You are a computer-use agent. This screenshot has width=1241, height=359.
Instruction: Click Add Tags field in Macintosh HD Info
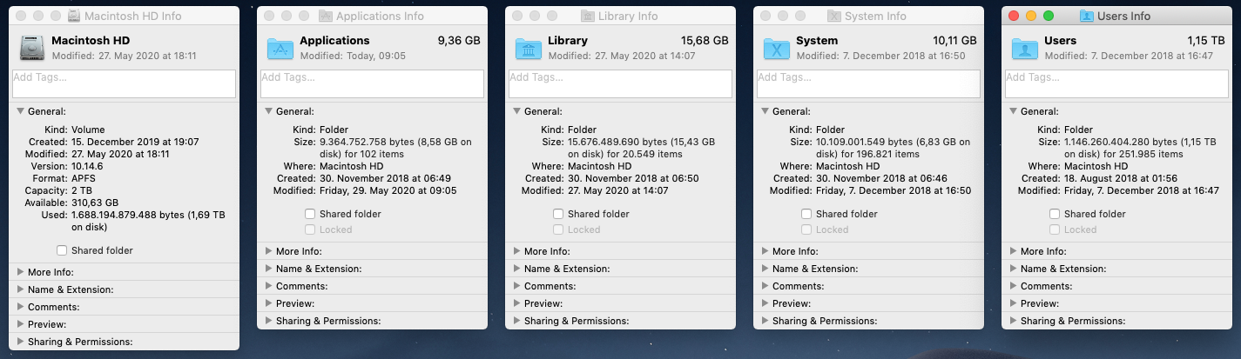124,83
